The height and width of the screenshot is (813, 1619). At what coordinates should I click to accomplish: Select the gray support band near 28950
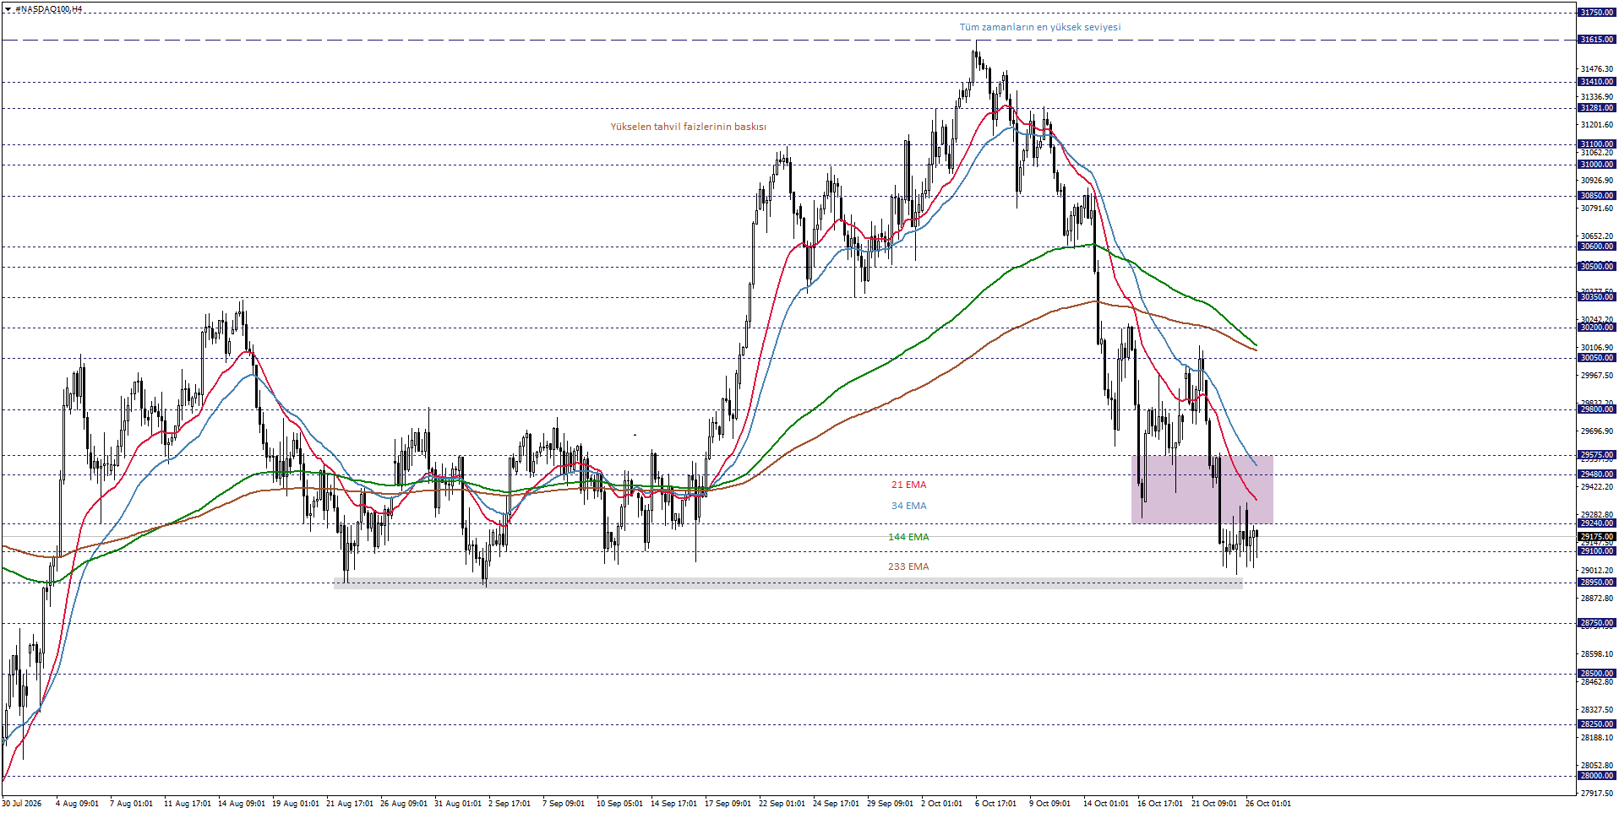[788, 583]
